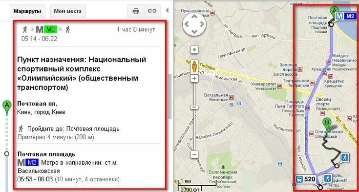Select green marker B on the map

(x=327, y=125)
